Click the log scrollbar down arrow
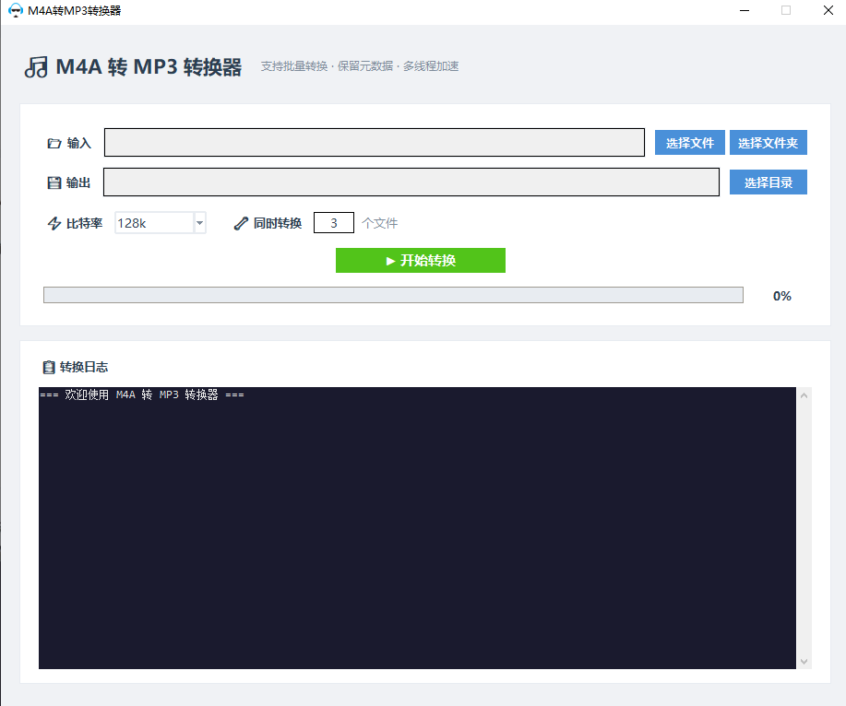846x706 pixels. [x=804, y=661]
